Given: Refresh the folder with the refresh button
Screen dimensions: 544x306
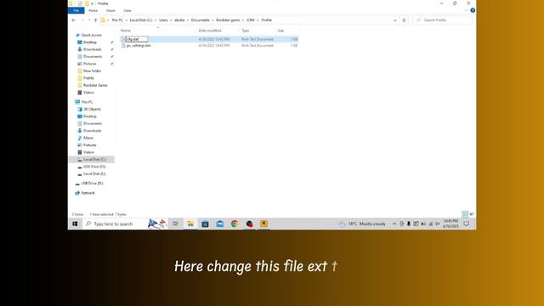Looking at the screenshot, I should click(404, 20).
